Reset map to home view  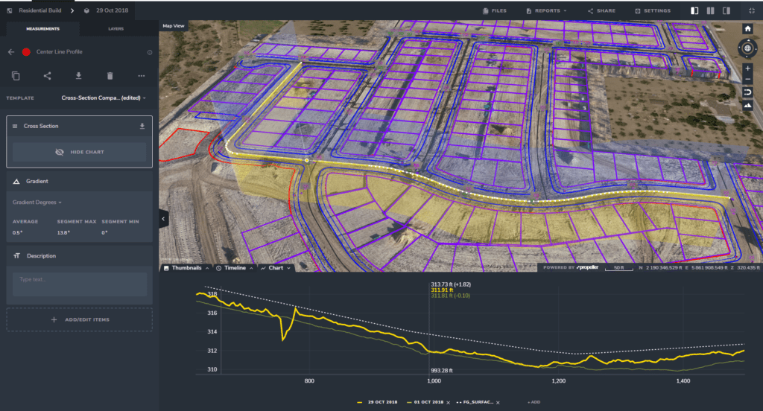[x=747, y=28]
